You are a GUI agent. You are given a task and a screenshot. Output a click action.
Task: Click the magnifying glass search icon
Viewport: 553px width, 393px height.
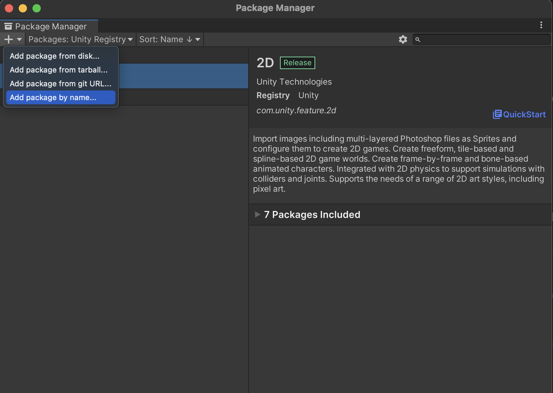tap(418, 40)
